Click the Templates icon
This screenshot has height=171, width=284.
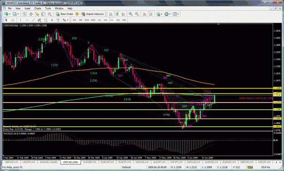(174, 14)
